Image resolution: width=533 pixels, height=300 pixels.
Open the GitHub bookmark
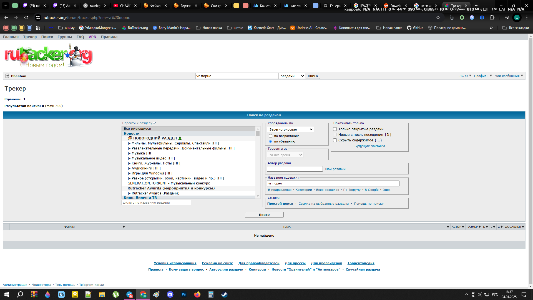coord(415,28)
